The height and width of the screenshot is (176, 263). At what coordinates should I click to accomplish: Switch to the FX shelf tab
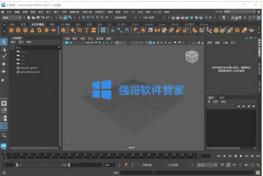[x=110, y=25]
